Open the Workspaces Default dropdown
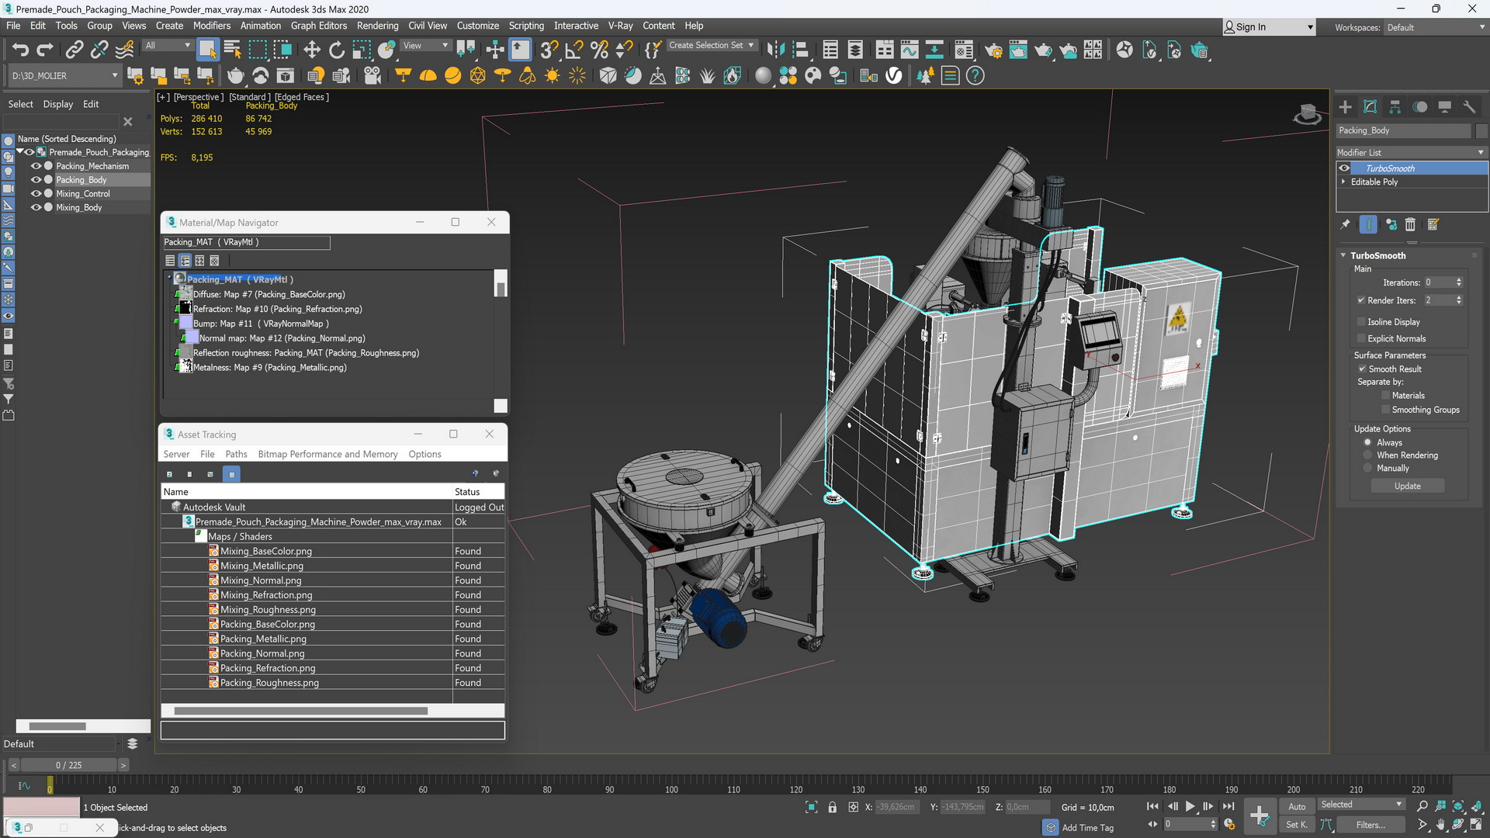The image size is (1490, 838). pyautogui.click(x=1436, y=27)
